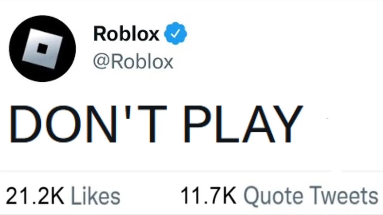Click the white check inside the badge
This screenshot has height=215, width=383.
176,33
